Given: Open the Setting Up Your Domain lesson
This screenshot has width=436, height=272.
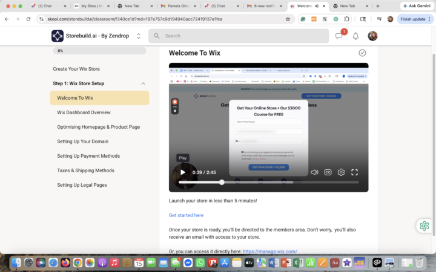Looking at the screenshot, I should (x=82, y=141).
